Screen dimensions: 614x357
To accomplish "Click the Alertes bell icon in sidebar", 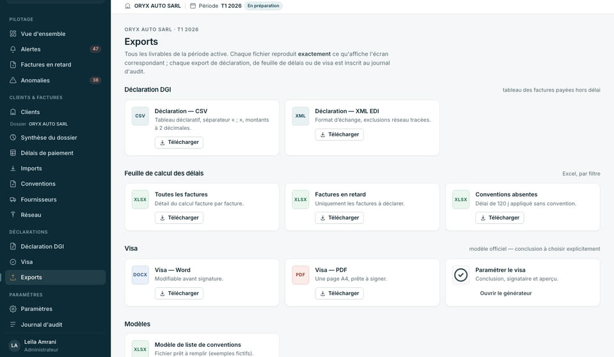I will [x=13, y=49].
